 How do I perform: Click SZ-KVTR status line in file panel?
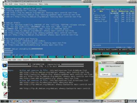point(97,45)
